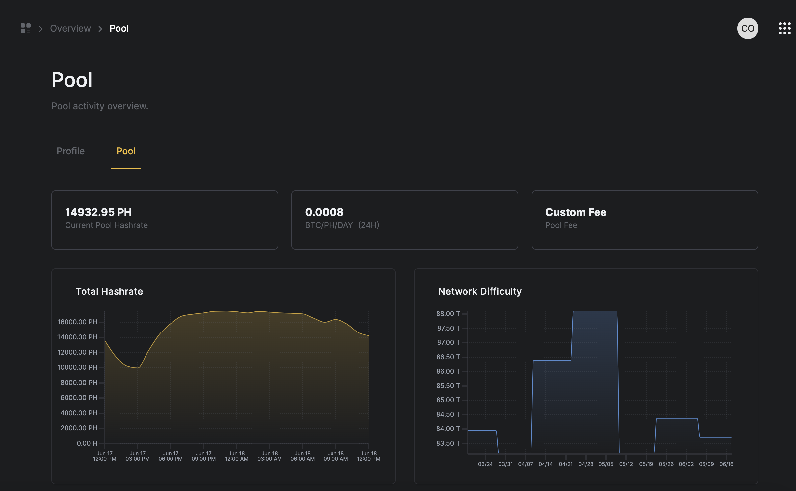Select the Pool tab
The image size is (796, 491).
click(x=126, y=151)
